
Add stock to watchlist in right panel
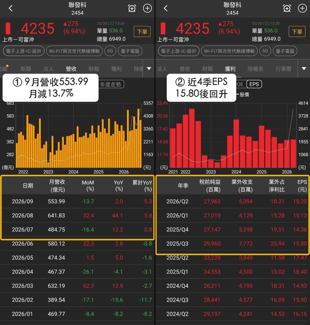[302, 9]
